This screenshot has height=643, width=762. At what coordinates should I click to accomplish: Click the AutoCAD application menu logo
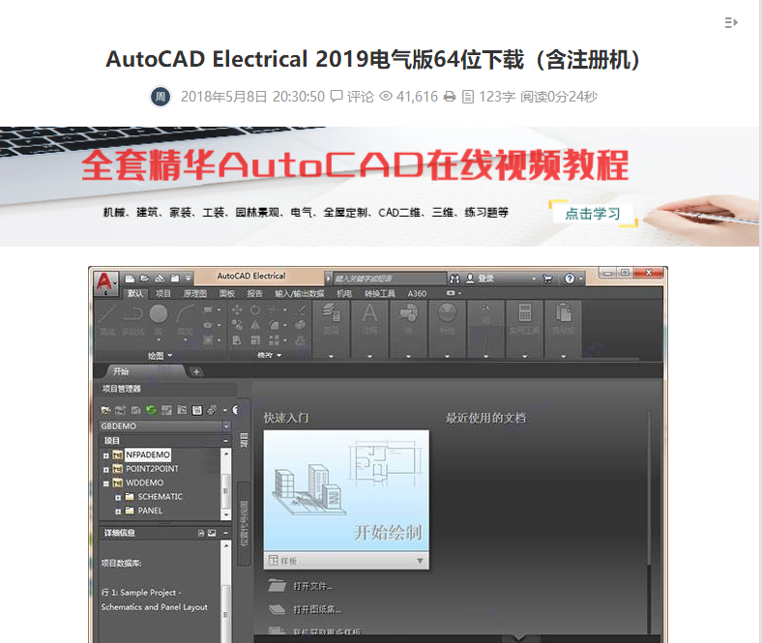tap(105, 281)
